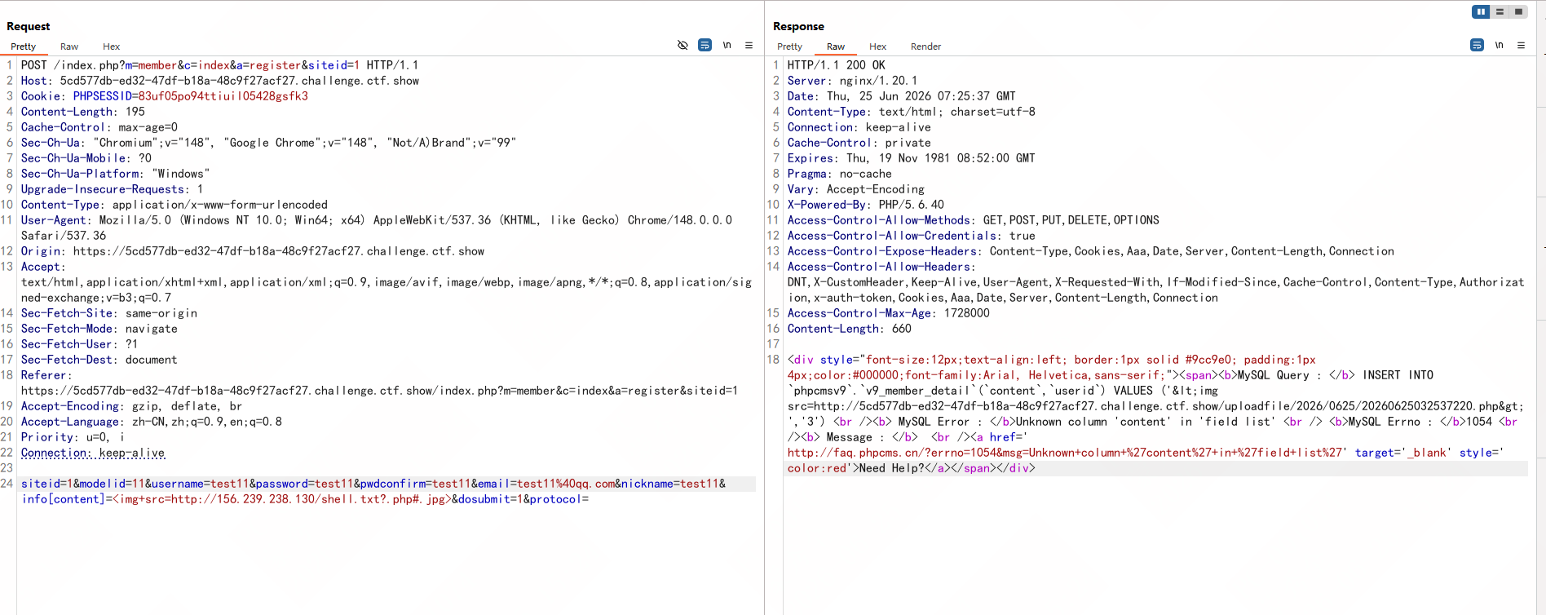Click the Origin header URL
The height and width of the screenshot is (615, 1546).
[x=279, y=251]
